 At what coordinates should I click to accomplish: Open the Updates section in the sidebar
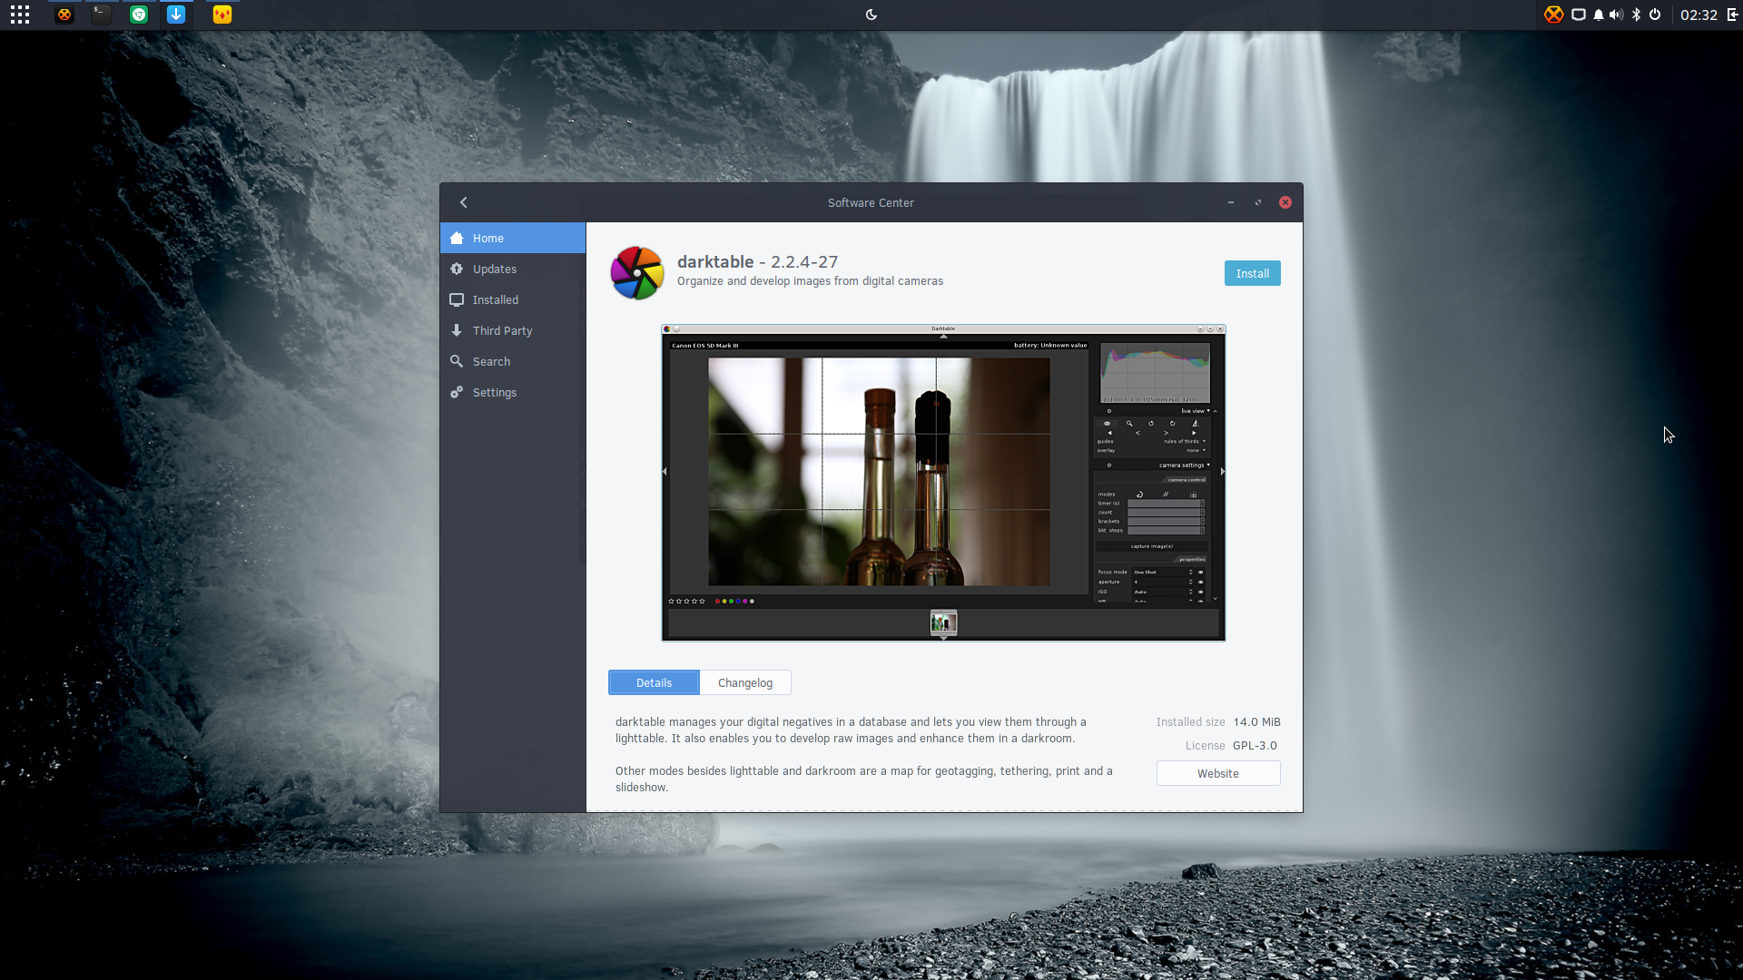[x=513, y=269]
